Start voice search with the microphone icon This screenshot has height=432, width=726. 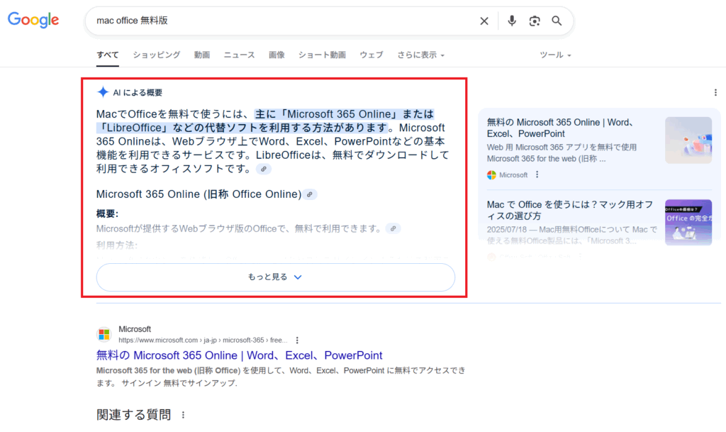click(512, 21)
